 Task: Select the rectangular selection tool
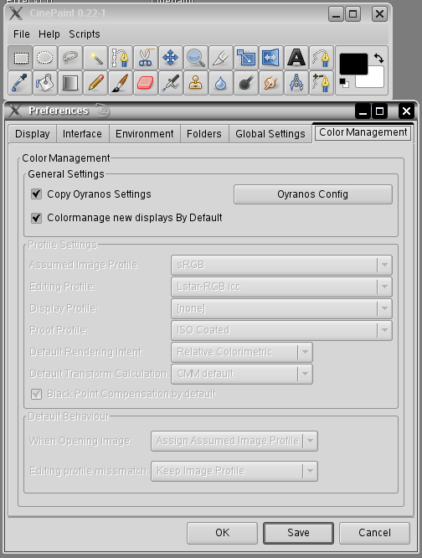20,58
